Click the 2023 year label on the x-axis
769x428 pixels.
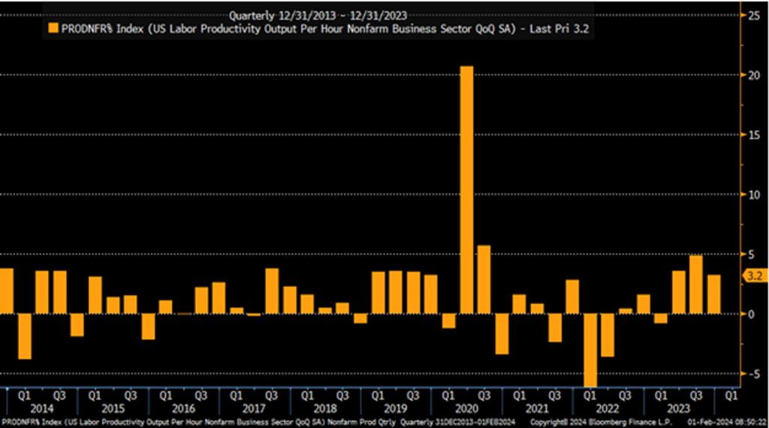coord(678,408)
